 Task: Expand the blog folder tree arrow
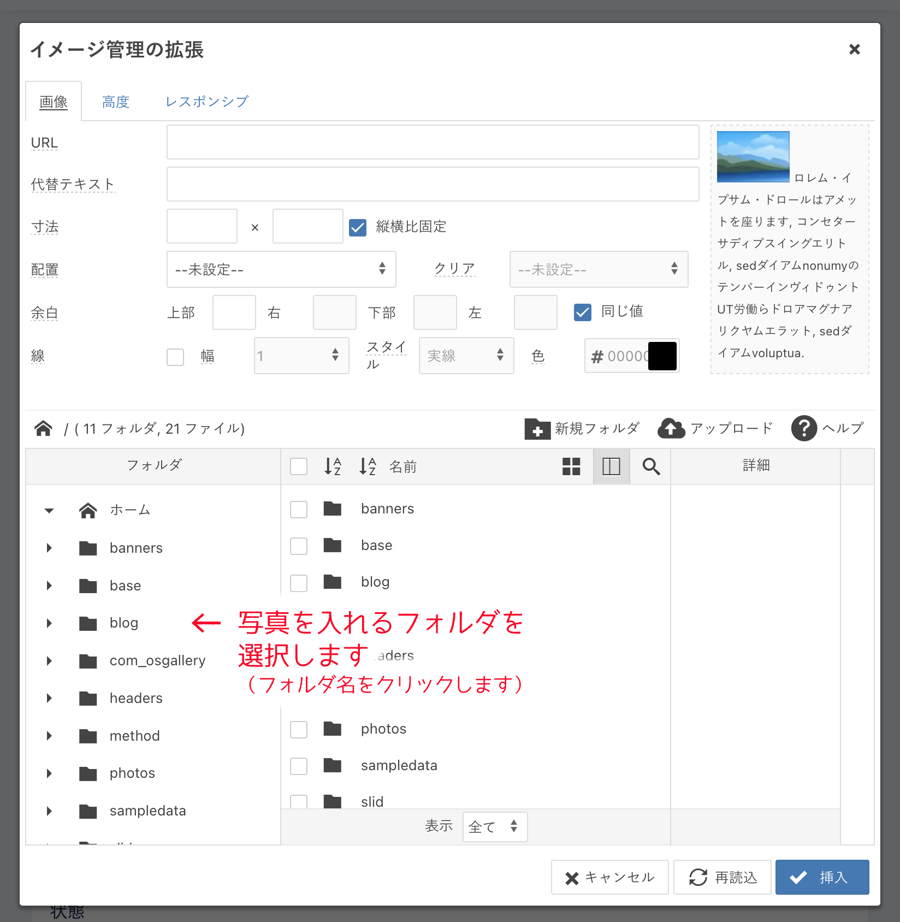(50, 623)
